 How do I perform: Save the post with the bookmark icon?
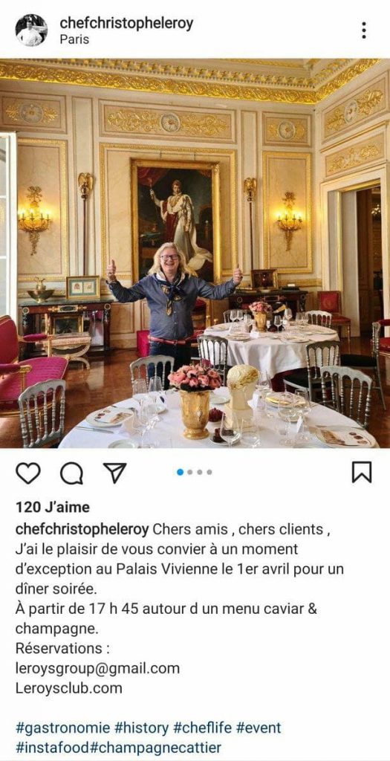click(361, 472)
